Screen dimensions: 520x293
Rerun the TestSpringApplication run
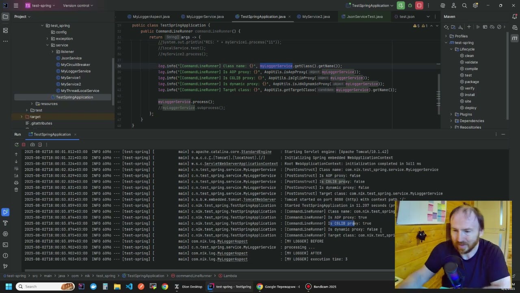16,144
